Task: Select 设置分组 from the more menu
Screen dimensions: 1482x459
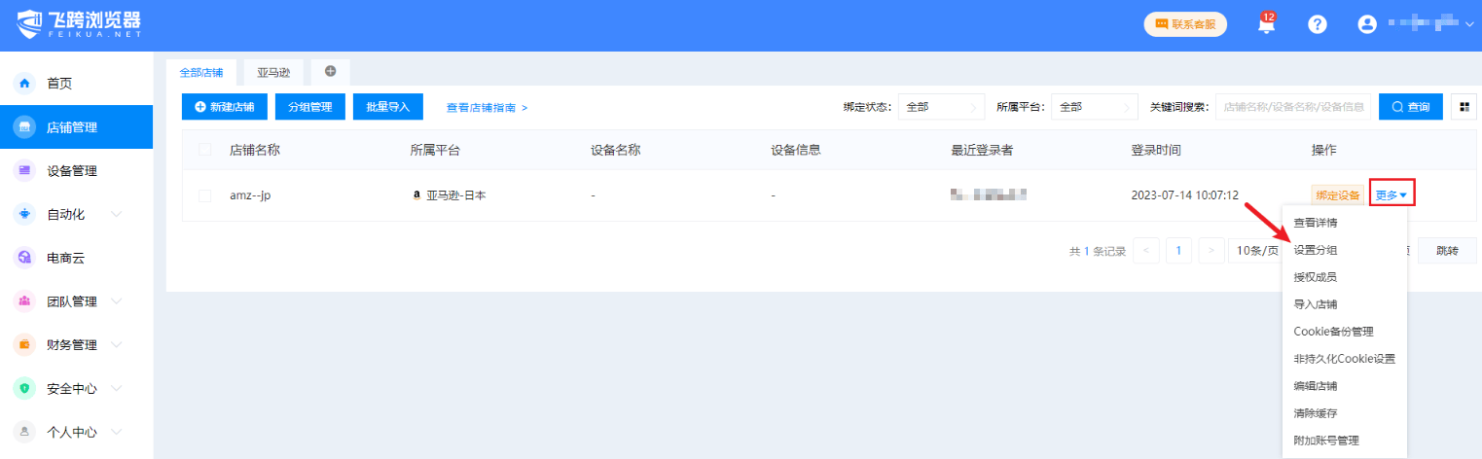Action: [1316, 250]
